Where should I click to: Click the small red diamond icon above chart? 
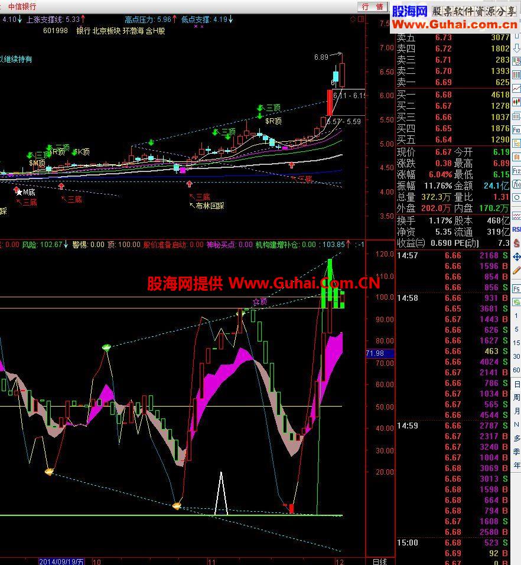tap(353, 20)
